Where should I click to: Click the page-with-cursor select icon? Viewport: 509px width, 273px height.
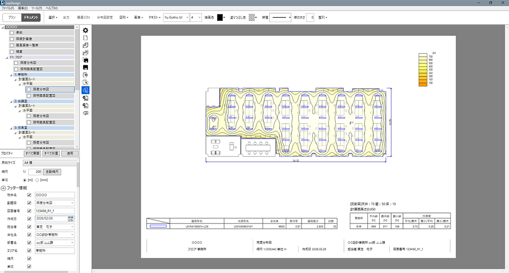click(86, 82)
